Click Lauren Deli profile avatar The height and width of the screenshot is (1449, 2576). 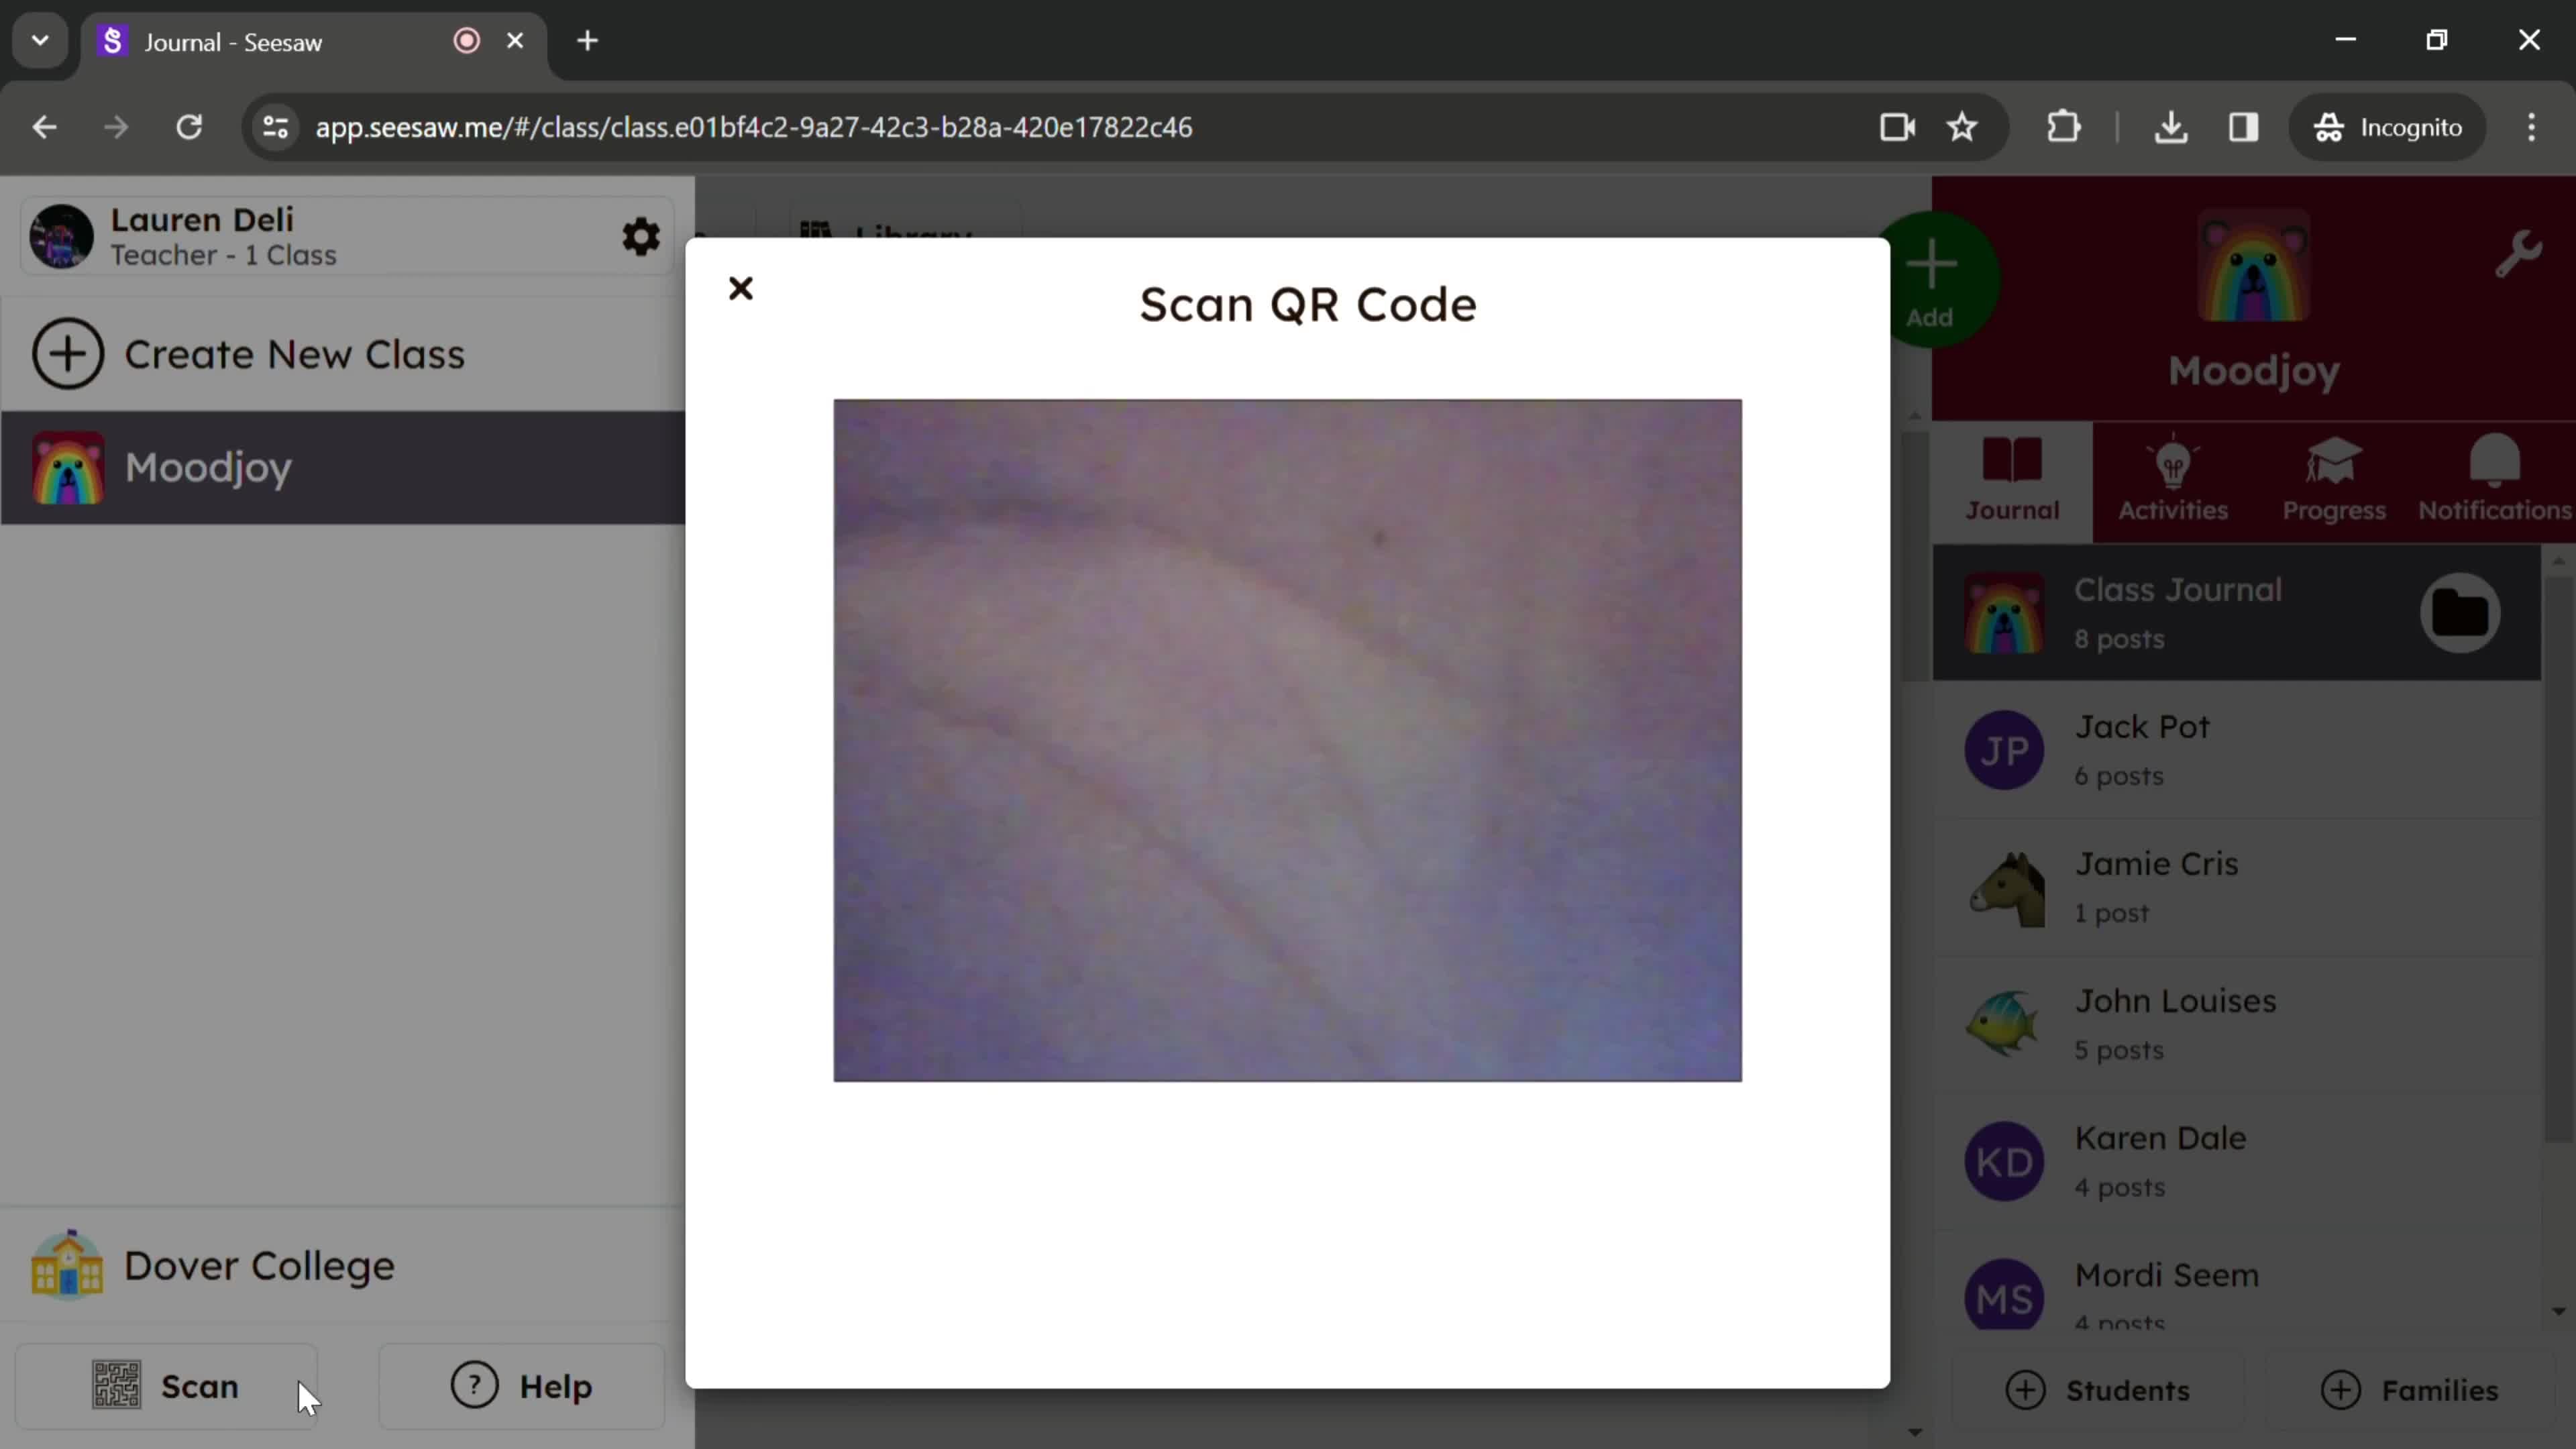62,237
